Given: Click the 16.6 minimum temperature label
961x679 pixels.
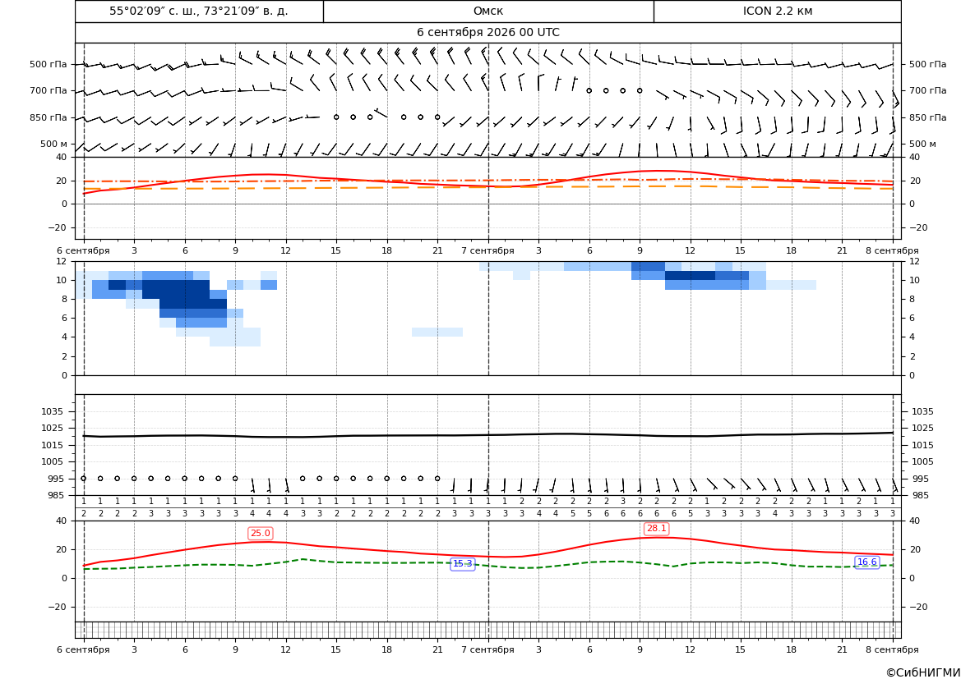Looking at the screenshot, I should point(866,562).
